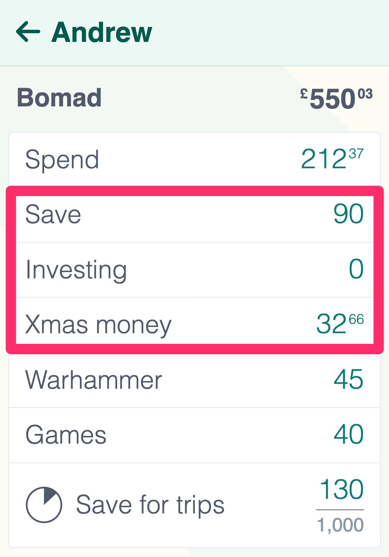Tap the 1,000 trips goal target
Screen dimensions: 389x557
[x=340, y=525]
